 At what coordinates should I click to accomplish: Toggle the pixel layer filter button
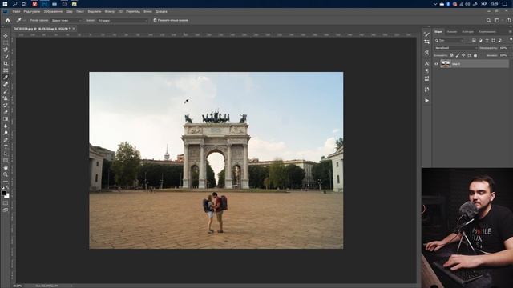pyautogui.click(x=474, y=41)
